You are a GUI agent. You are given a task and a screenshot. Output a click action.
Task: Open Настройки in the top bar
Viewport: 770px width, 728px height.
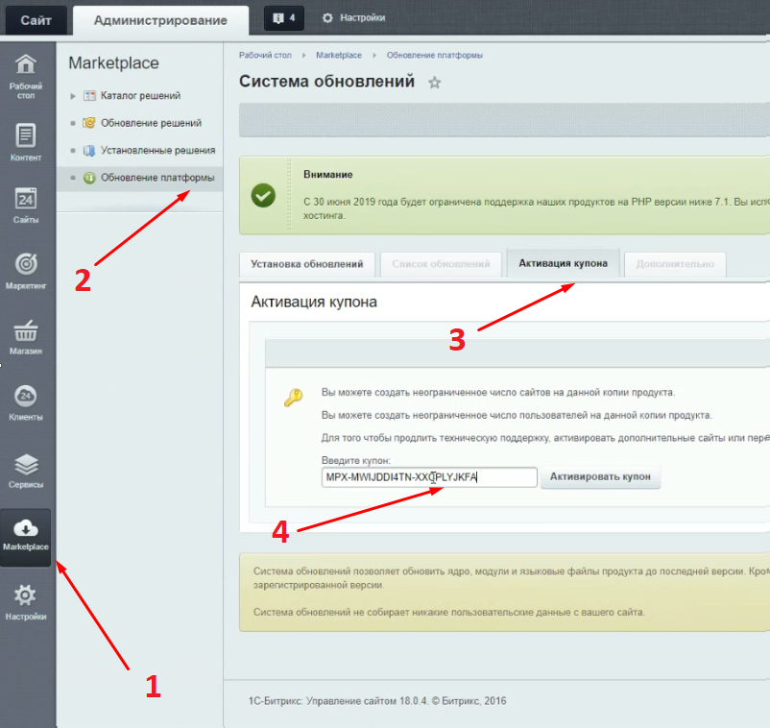[362, 18]
